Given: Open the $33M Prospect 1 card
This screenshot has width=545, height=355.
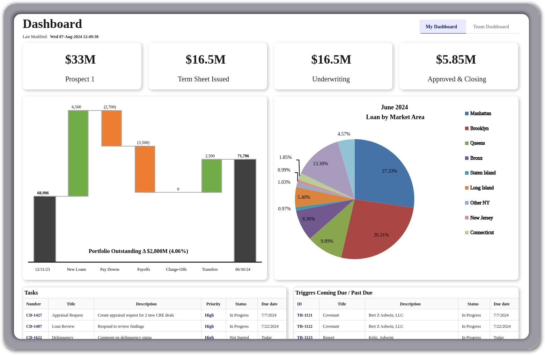Looking at the screenshot, I should tap(82, 66).
